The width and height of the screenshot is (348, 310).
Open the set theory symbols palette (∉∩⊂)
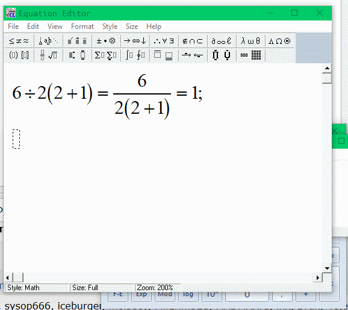pos(193,41)
